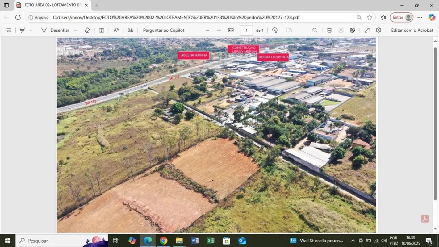Zoom out with the minus button
Viewport: 439px width, 247px height.
pos(207,30)
